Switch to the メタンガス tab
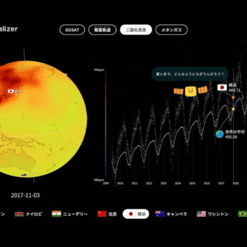Viewport: 247px width, 247px height. tap(172, 30)
